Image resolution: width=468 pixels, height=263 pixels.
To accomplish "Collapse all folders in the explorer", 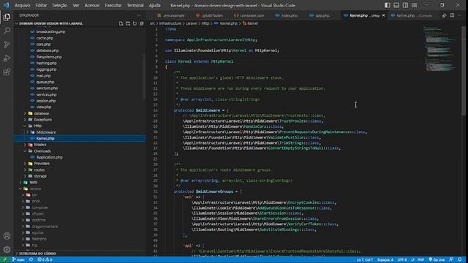I will click(x=141, y=23).
